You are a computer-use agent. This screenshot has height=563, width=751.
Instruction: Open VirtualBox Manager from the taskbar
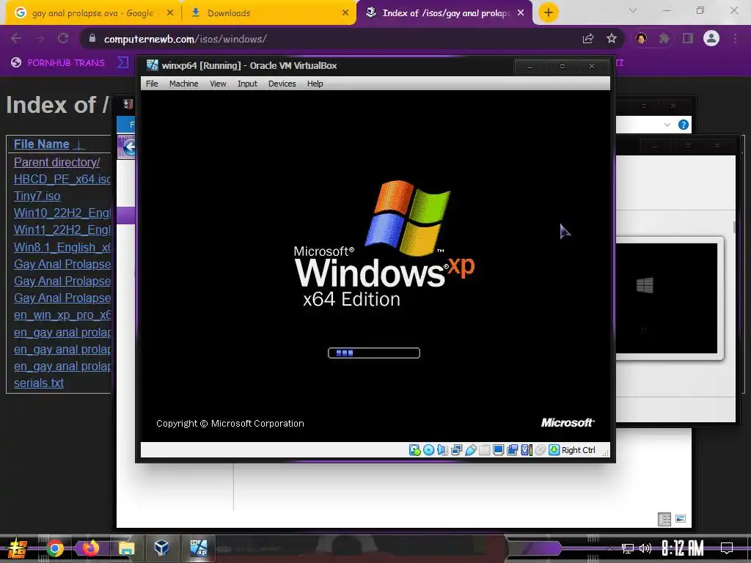point(161,548)
